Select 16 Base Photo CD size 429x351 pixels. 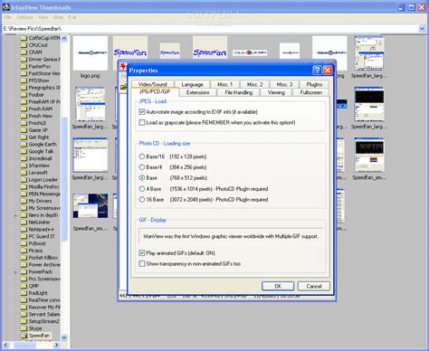(x=142, y=200)
